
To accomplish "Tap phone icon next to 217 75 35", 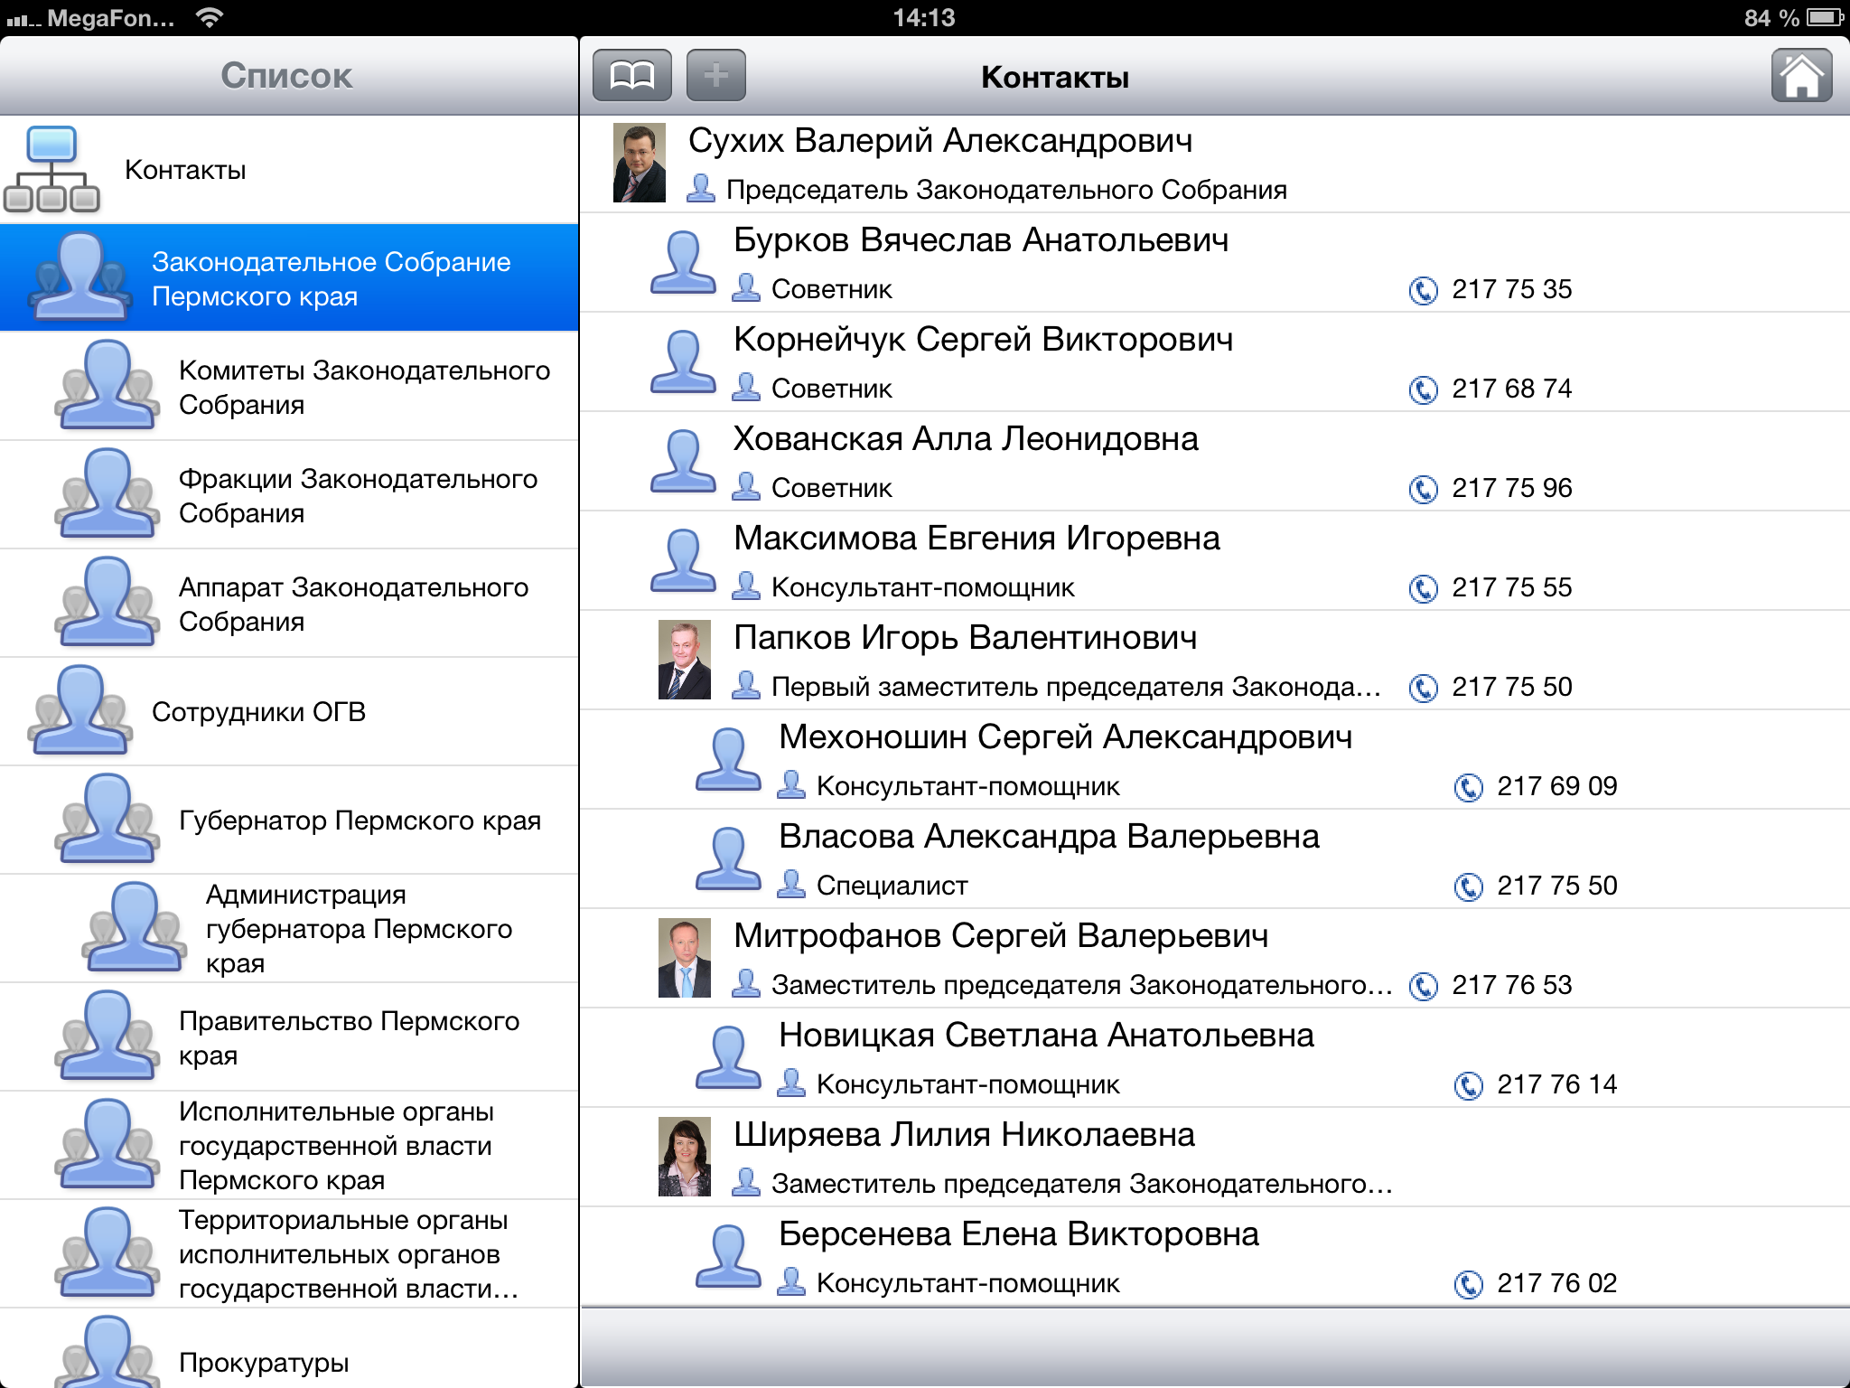I will 1423,290.
